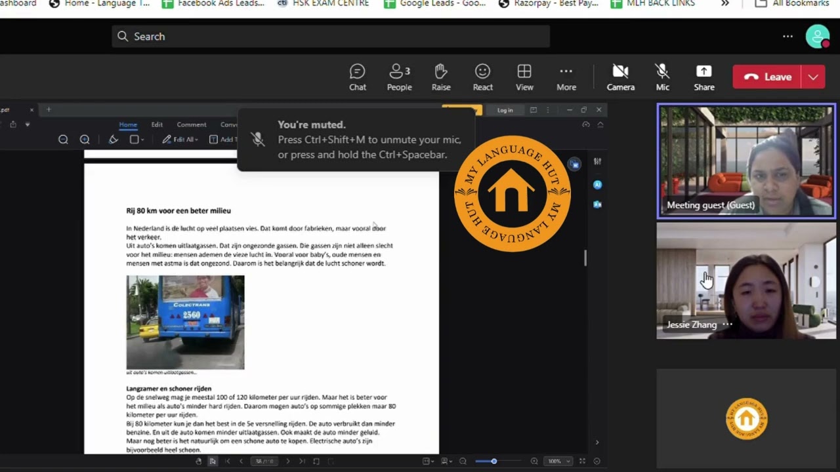
Task: Collapse the ribbon with the up chevron
Action: pyautogui.click(x=600, y=125)
